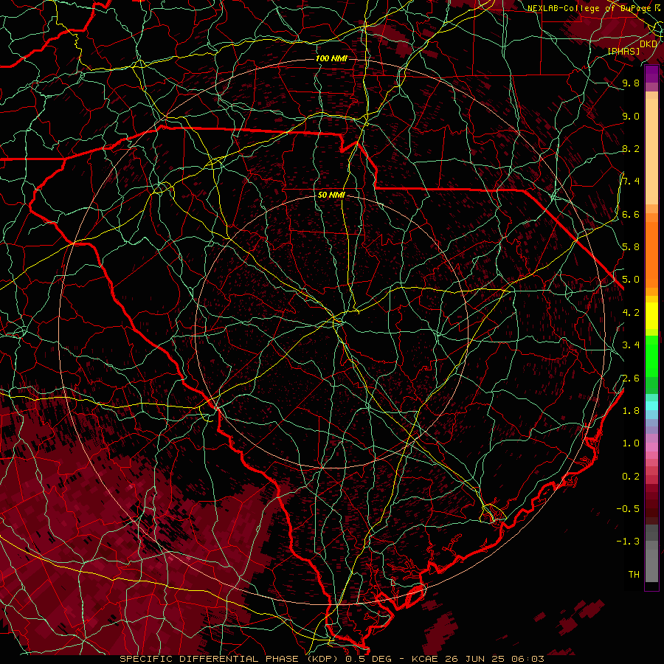Click the 5.8 value on the color scale

pyautogui.click(x=631, y=247)
